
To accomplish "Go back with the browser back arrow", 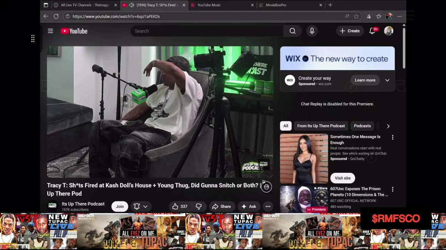I will coord(46,16).
